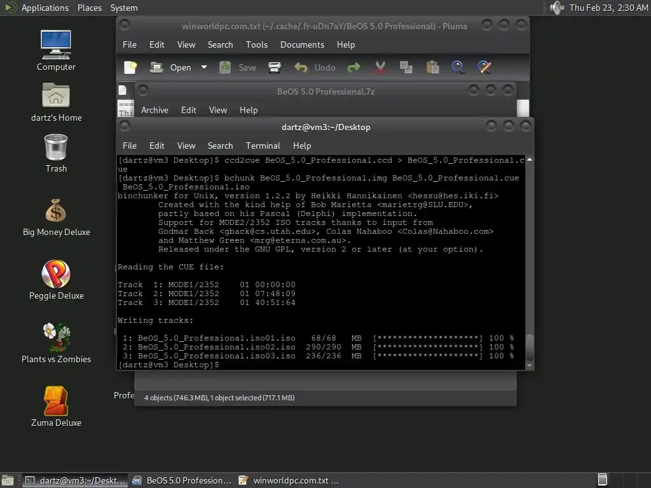Click the Pluma window menu button in the title bar

click(124, 25)
